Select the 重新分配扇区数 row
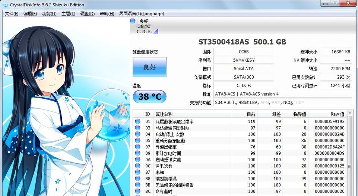This screenshot has height=196, width=358. 240,141
